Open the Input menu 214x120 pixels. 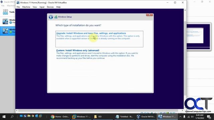(x=42, y=7)
